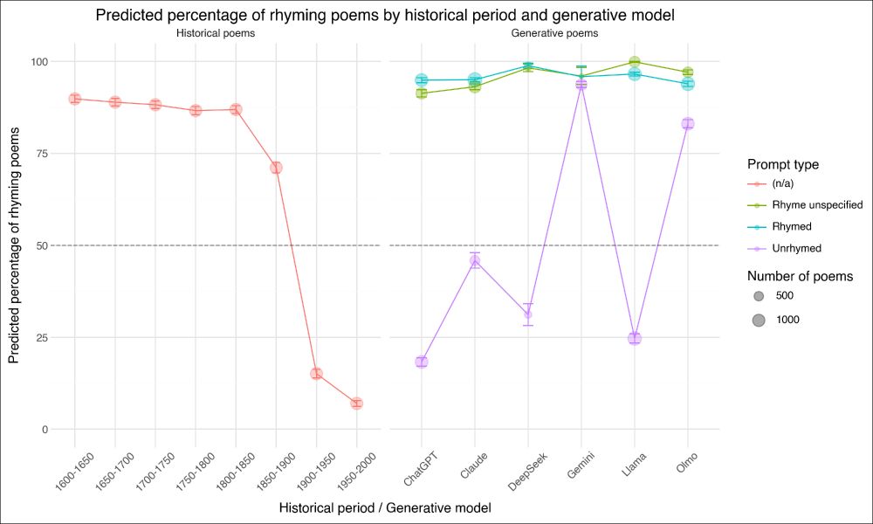This screenshot has height=524, width=873.
Task: Click Llama's Unrhymed data point
Action: [x=634, y=338]
